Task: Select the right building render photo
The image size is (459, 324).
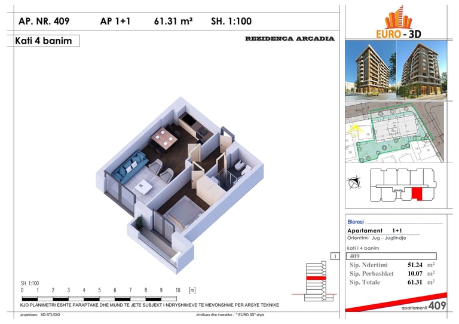Action: pyautogui.click(x=421, y=71)
